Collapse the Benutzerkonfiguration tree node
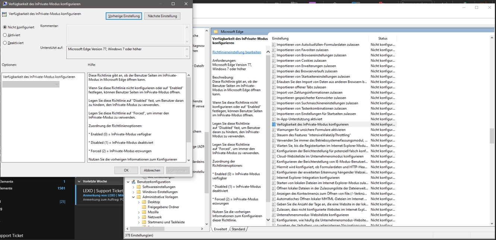This screenshot has height=240, width=496. (x=129, y=182)
